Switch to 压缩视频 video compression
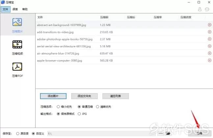This screenshot has height=138, width=213. pos(17,48)
